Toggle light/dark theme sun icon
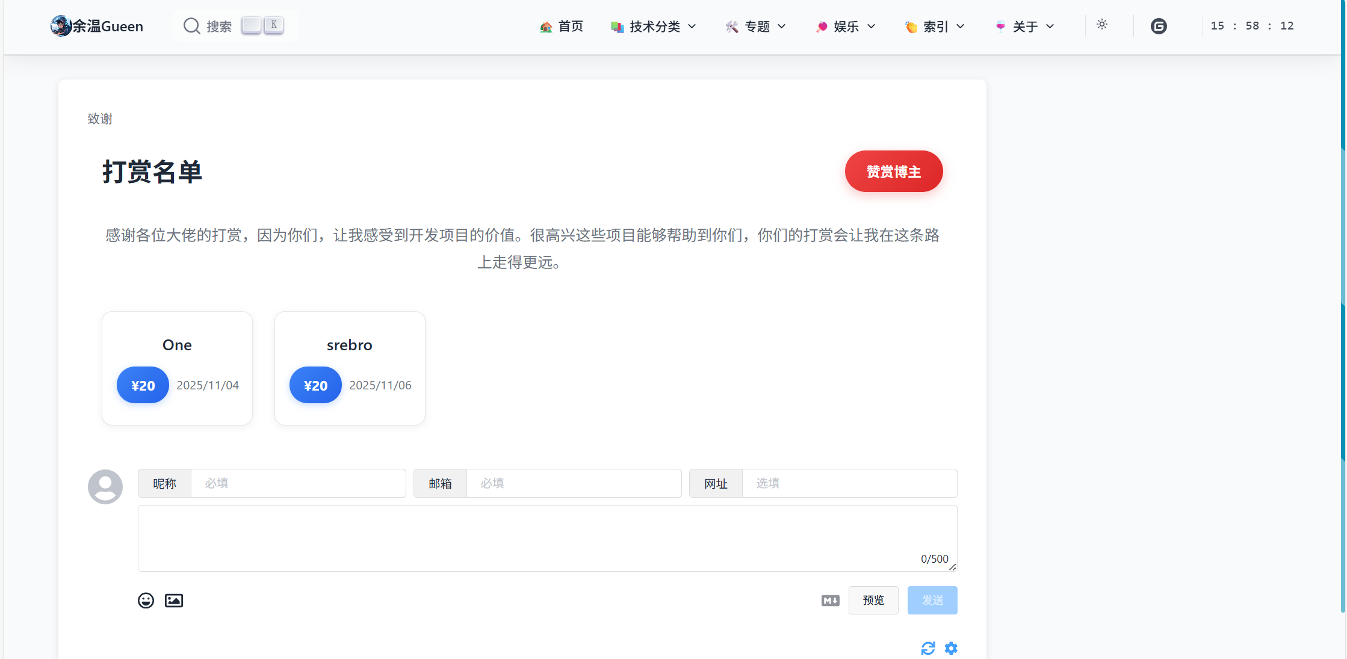The height and width of the screenshot is (659, 1347). click(x=1101, y=25)
